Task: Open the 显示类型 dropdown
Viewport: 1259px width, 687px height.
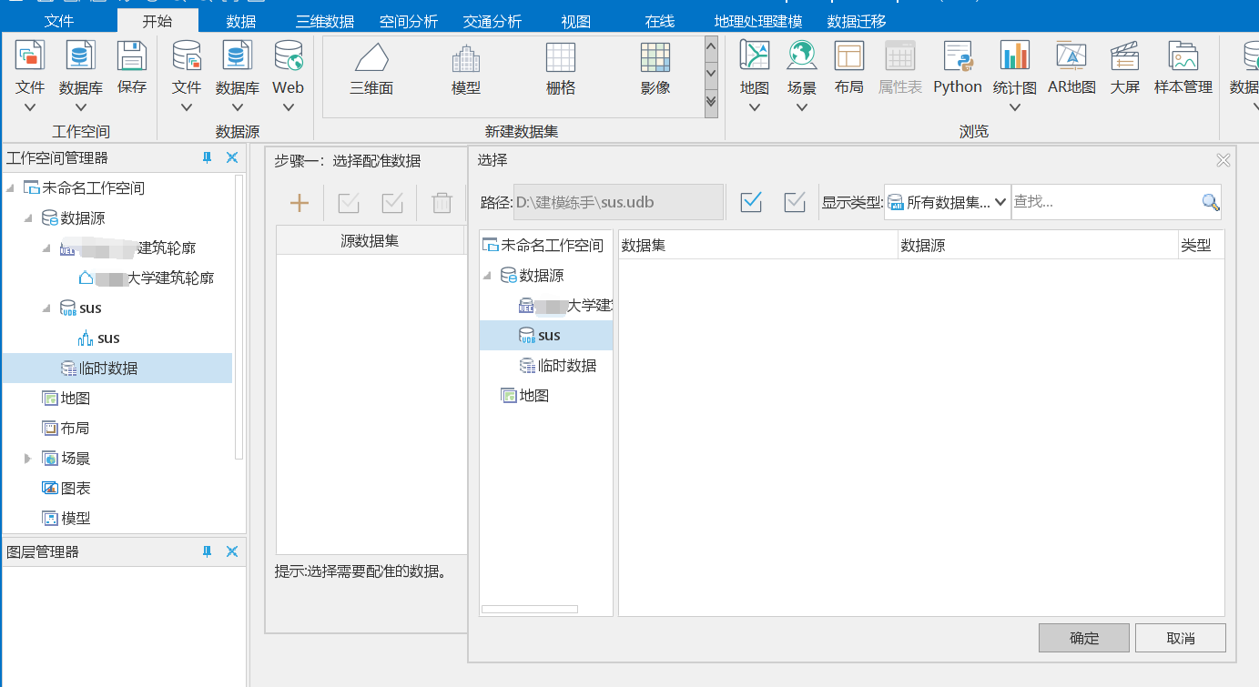Action: [947, 202]
